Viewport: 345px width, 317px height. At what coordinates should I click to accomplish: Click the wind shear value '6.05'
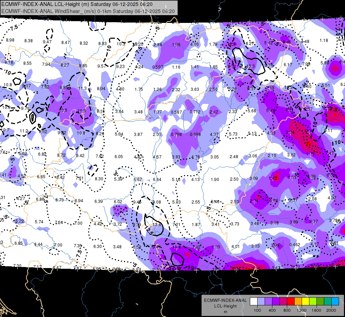(119, 157)
